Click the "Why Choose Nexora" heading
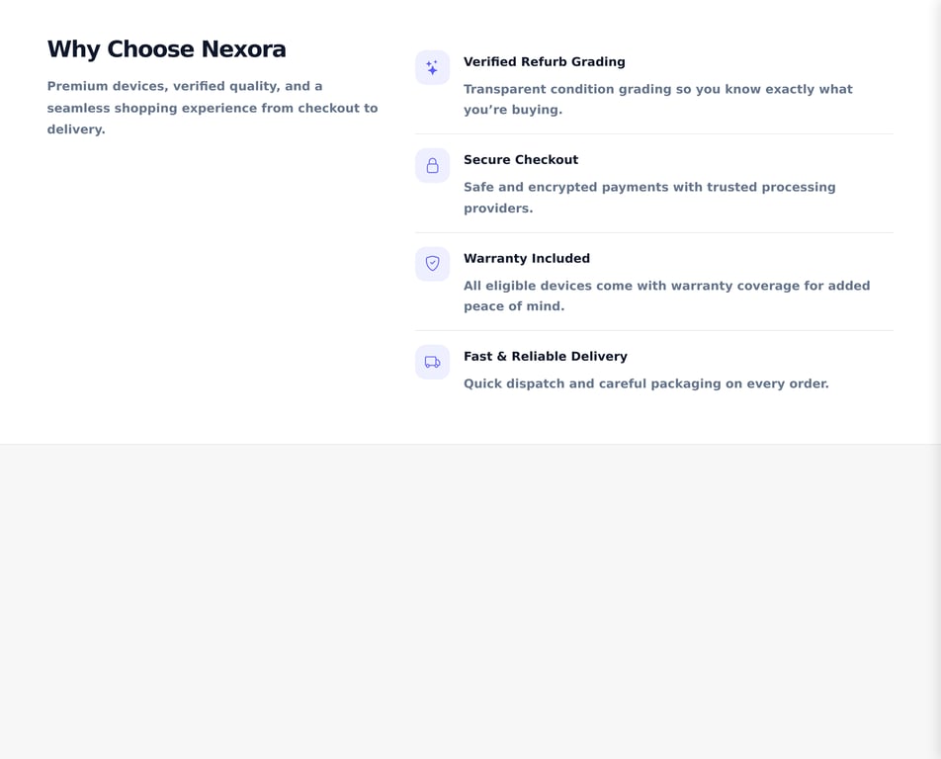The image size is (941, 759). coord(166,49)
